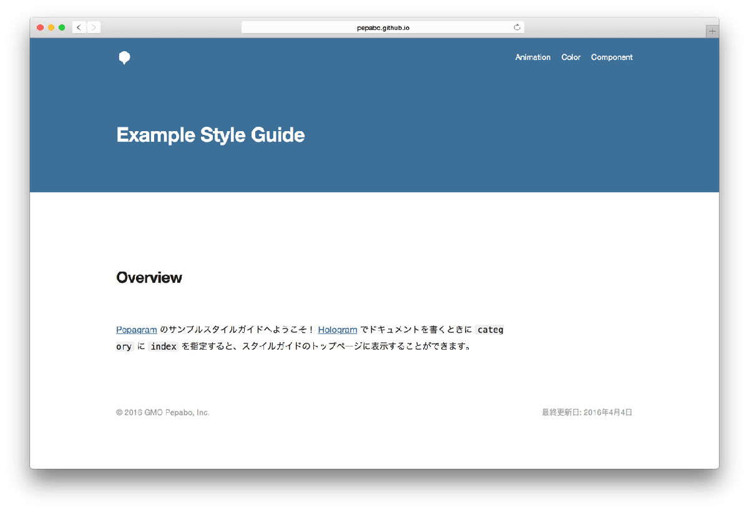Image resolution: width=749 pixels, height=512 pixels.
Task: Open the Hologram link in the paragraph
Action: click(x=338, y=330)
